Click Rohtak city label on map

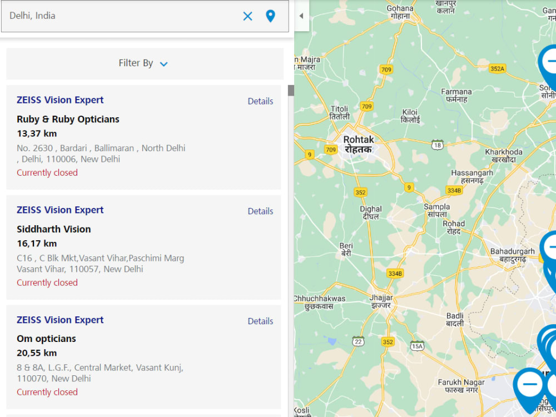click(359, 145)
